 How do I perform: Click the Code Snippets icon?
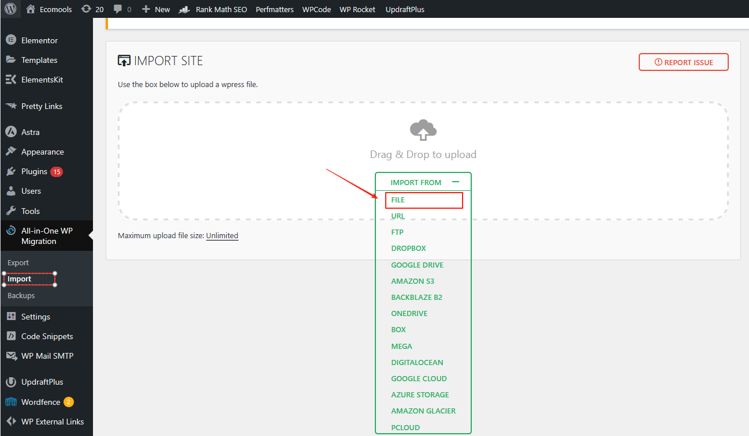tap(10, 336)
